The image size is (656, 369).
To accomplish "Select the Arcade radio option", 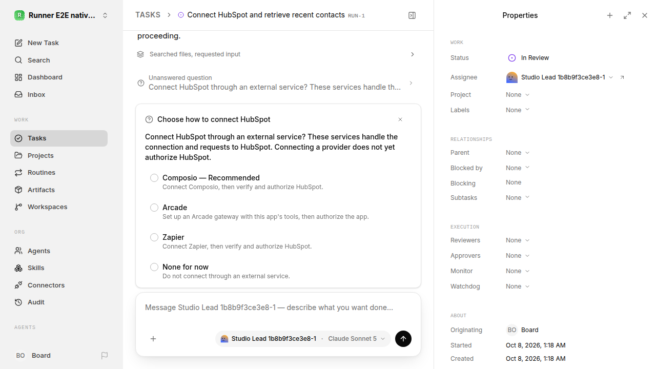I will [x=154, y=208].
